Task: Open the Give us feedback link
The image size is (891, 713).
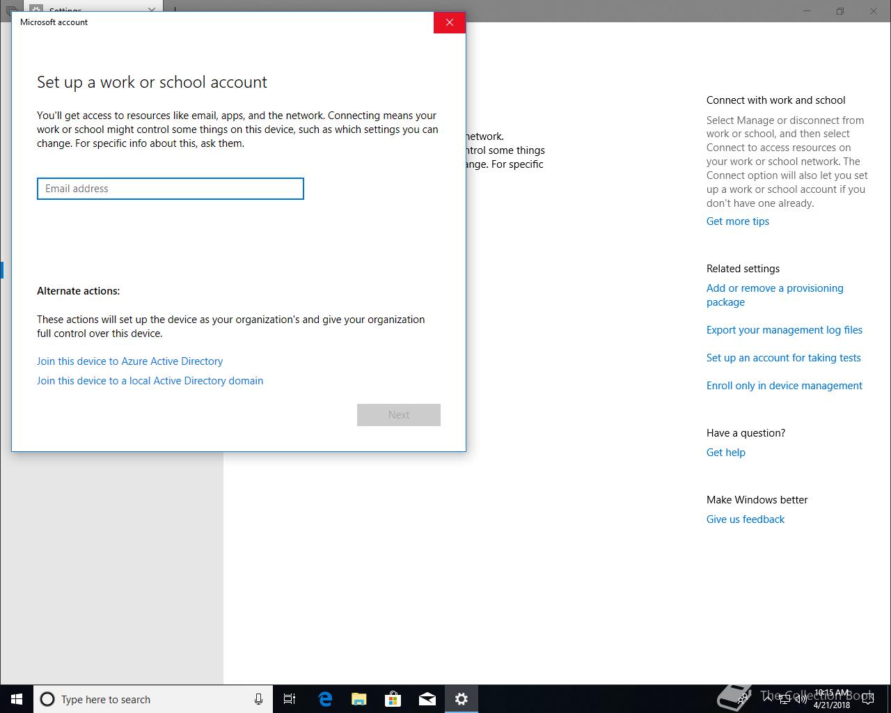Action: tap(746, 519)
